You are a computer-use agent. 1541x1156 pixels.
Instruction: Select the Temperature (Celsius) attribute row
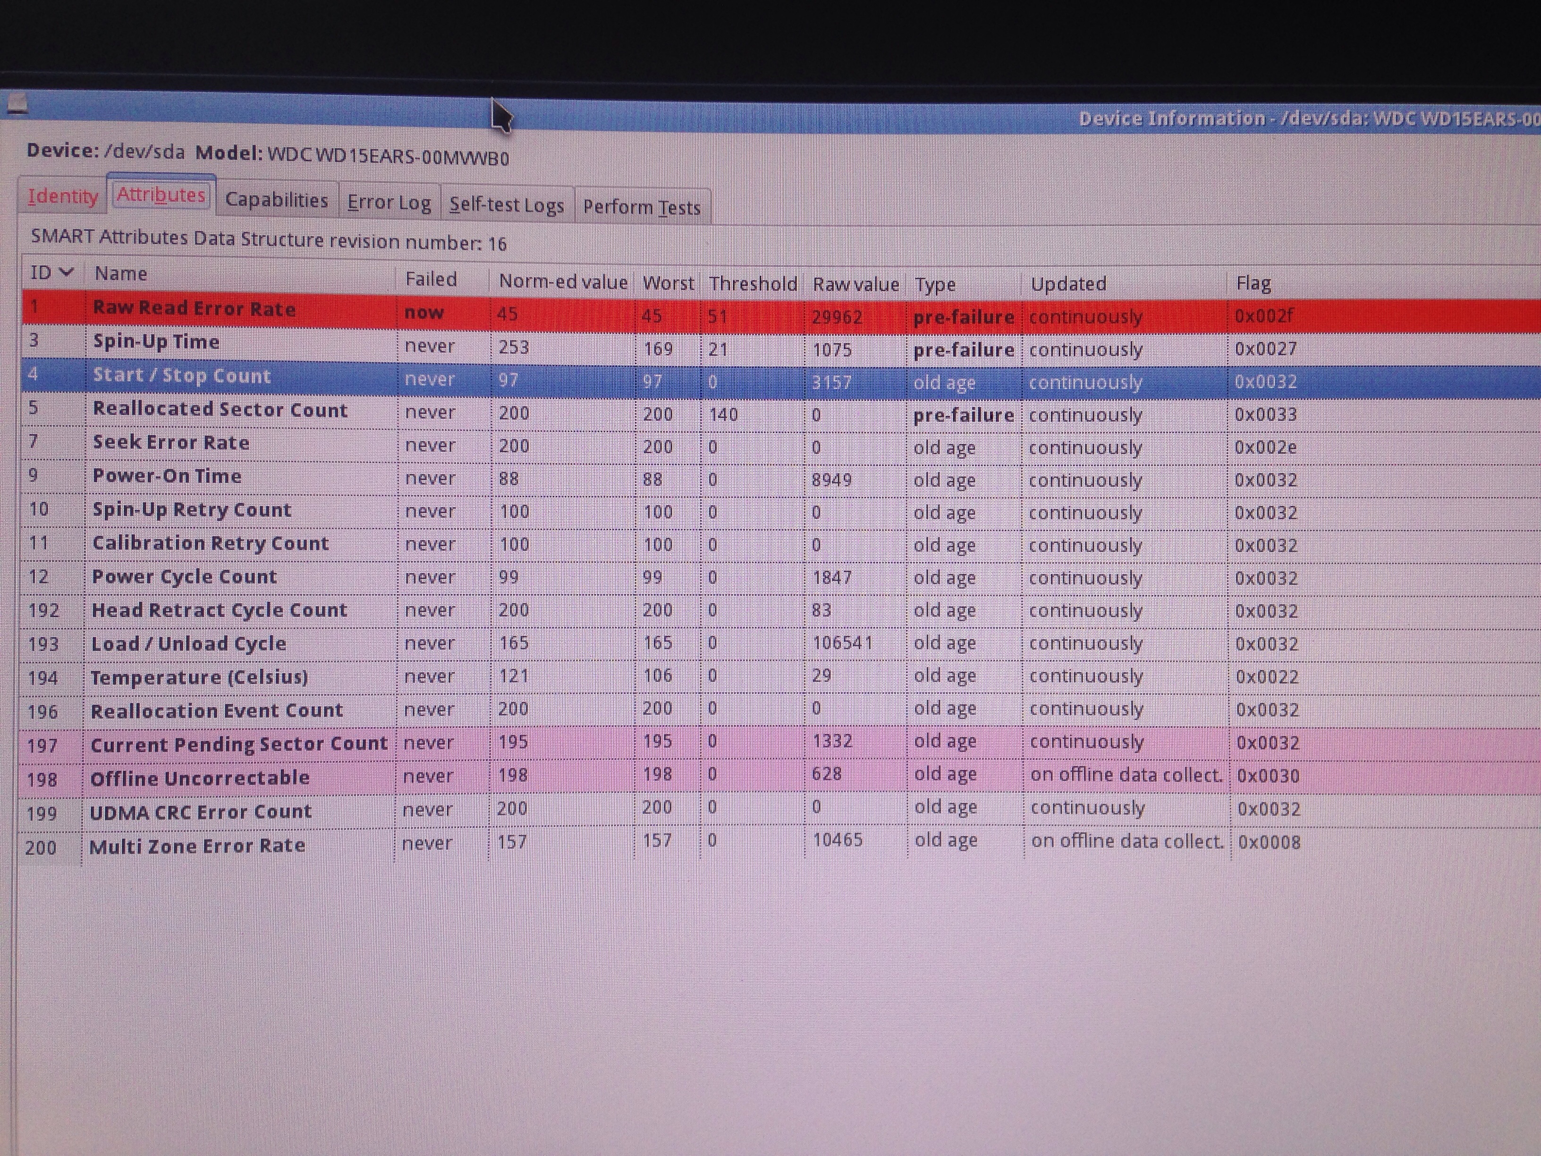pos(199,677)
